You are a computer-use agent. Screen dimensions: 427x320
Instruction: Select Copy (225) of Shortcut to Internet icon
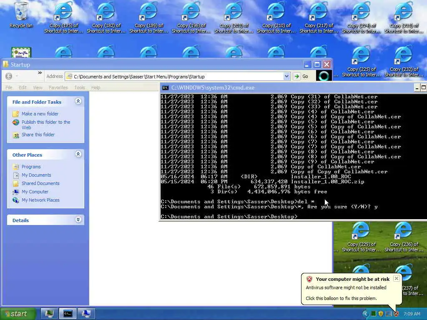pyautogui.click(x=361, y=62)
